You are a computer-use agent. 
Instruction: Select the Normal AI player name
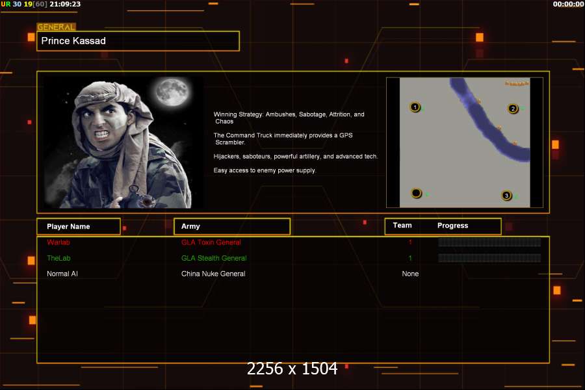click(62, 274)
